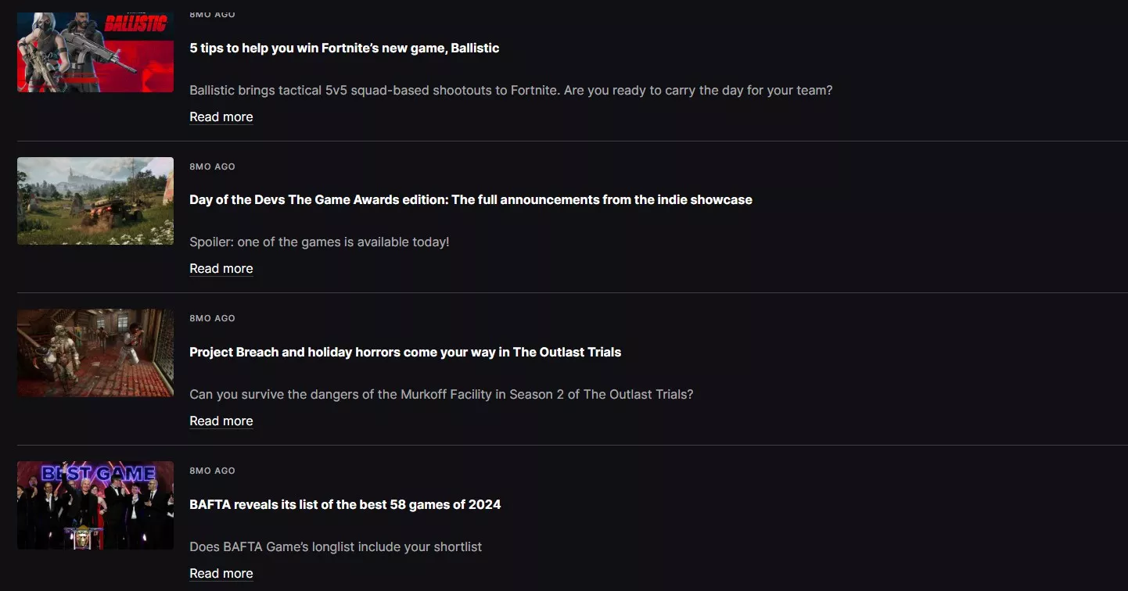1128x591 pixels.
Task: Click Read more under The Outlast Trials article
Action: (221, 421)
